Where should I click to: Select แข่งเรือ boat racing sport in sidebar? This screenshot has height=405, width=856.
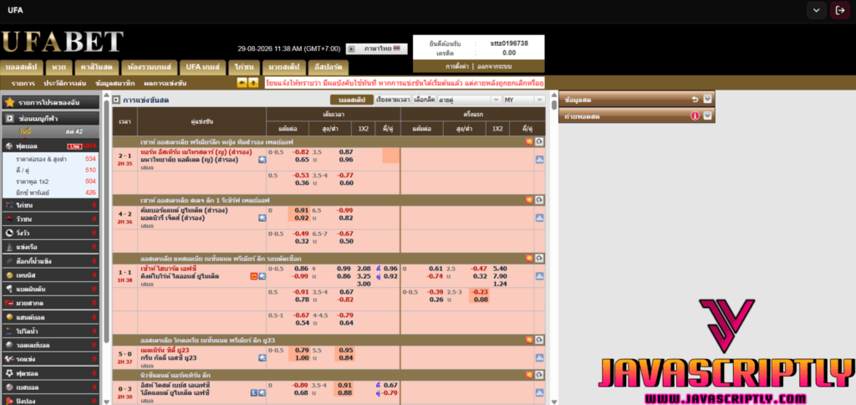[x=51, y=248]
